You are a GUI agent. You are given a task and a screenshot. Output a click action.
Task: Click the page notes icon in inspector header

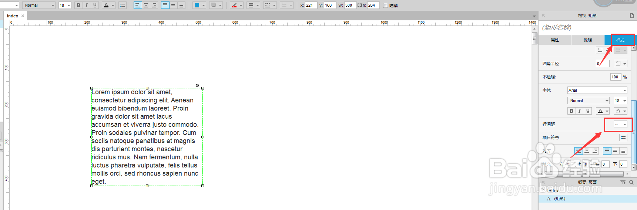coord(632,16)
